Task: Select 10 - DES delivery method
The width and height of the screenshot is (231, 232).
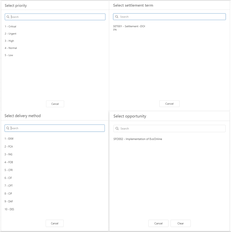Action: point(9,209)
